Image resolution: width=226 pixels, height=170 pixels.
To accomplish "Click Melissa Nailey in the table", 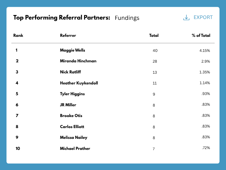I will [x=74, y=137].
